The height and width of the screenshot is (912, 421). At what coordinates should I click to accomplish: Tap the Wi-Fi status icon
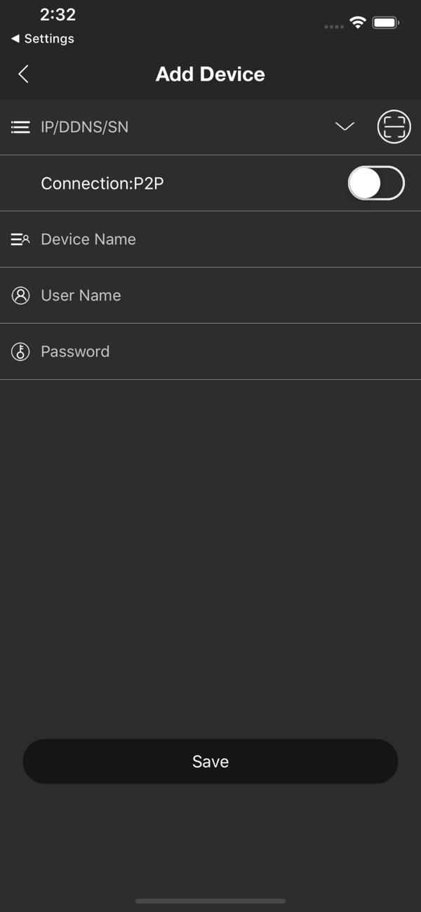[358, 23]
